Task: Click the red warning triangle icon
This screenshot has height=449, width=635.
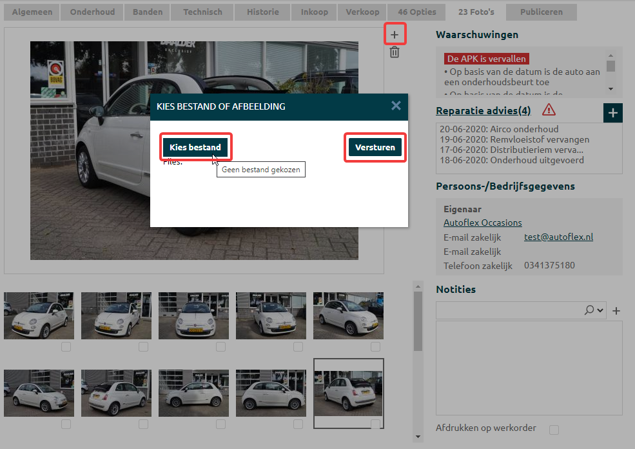Action: pos(549,110)
